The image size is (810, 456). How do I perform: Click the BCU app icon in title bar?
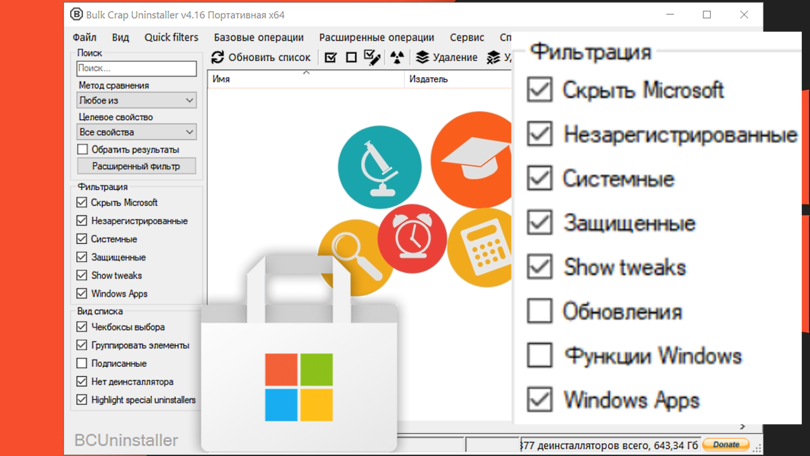click(76, 14)
